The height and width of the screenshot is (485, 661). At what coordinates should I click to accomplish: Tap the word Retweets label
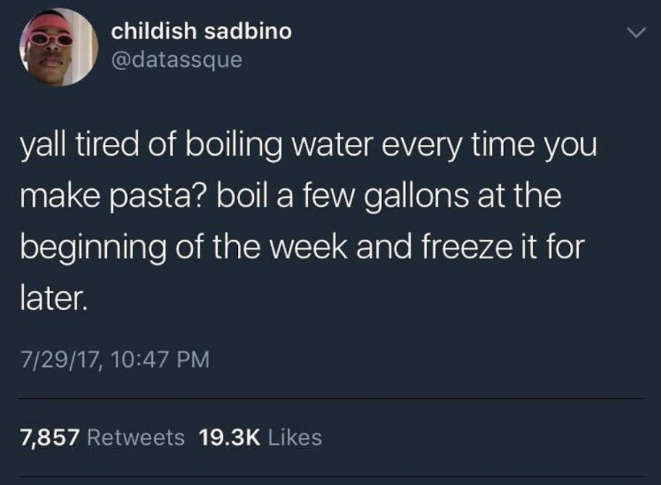[136, 437]
